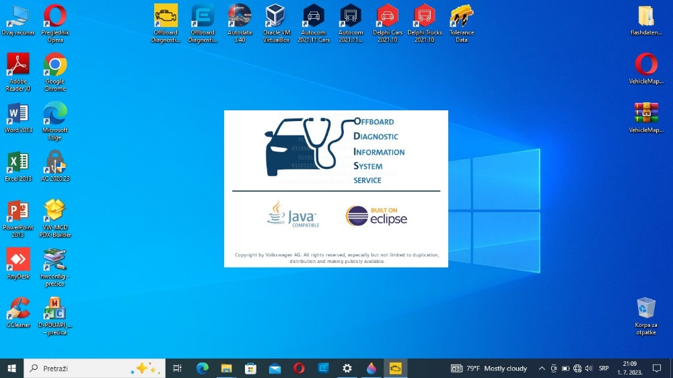Click the ODIS splash screen car logo
673x378 pixels.
[x=304, y=147]
